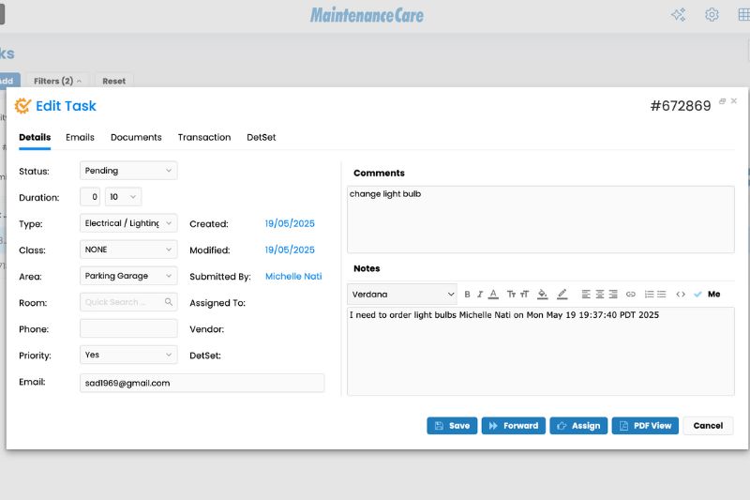
Task: Click the blue checkmark in Notes toolbar
Action: pos(697,295)
